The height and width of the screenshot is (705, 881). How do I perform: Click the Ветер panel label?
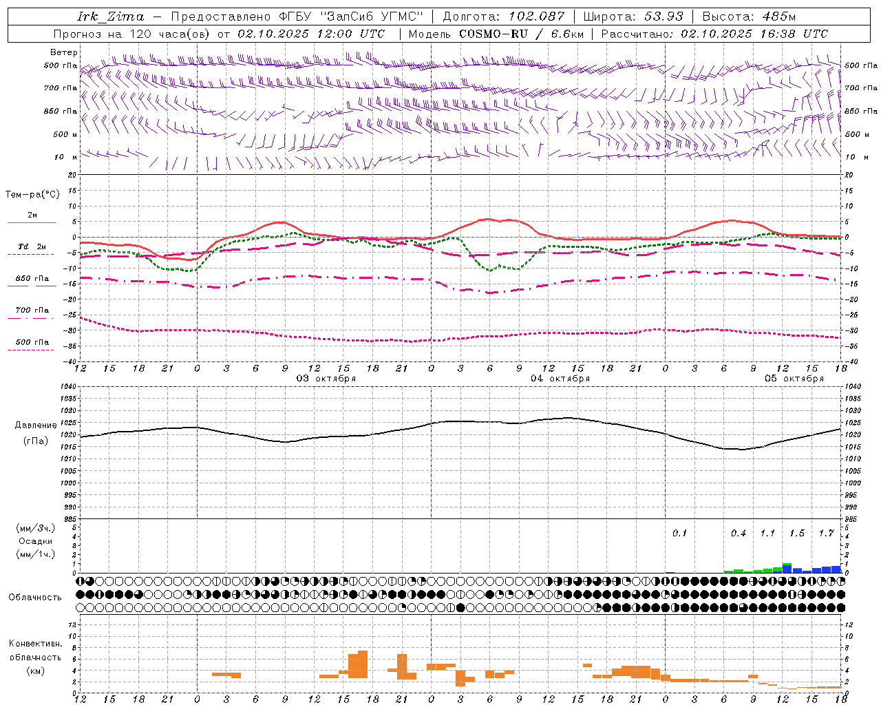pos(64,52)
